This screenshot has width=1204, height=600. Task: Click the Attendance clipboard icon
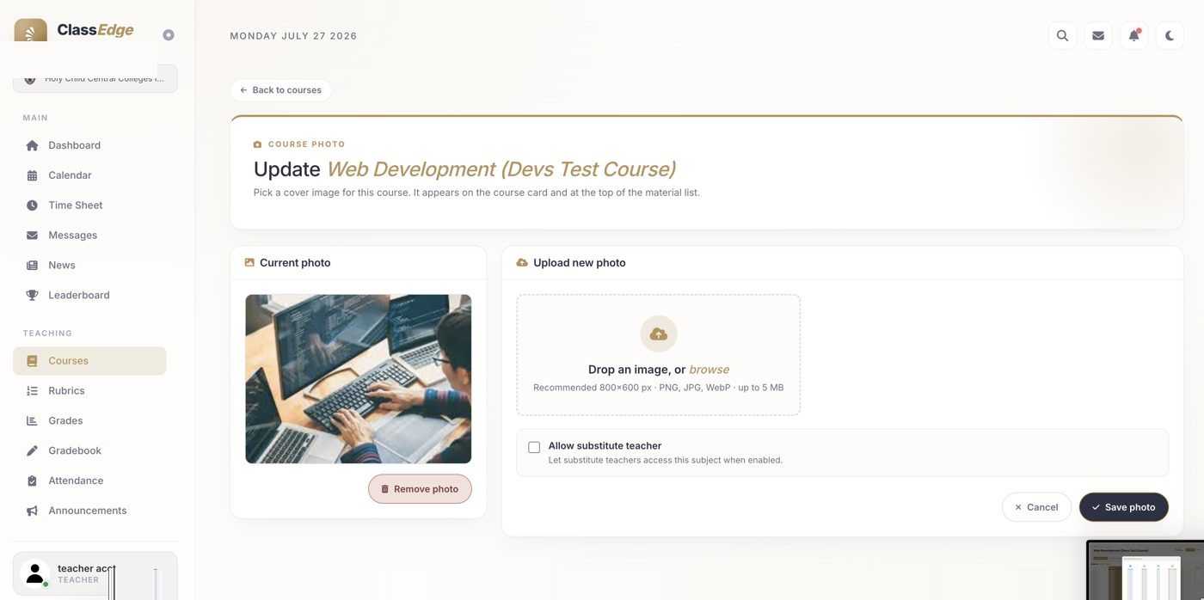click(32, 481)
